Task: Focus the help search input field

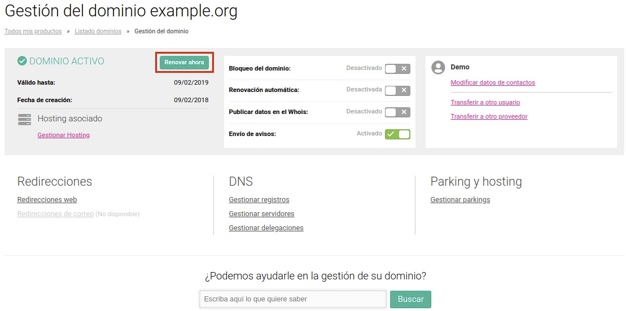Action: tap(293, 299)
